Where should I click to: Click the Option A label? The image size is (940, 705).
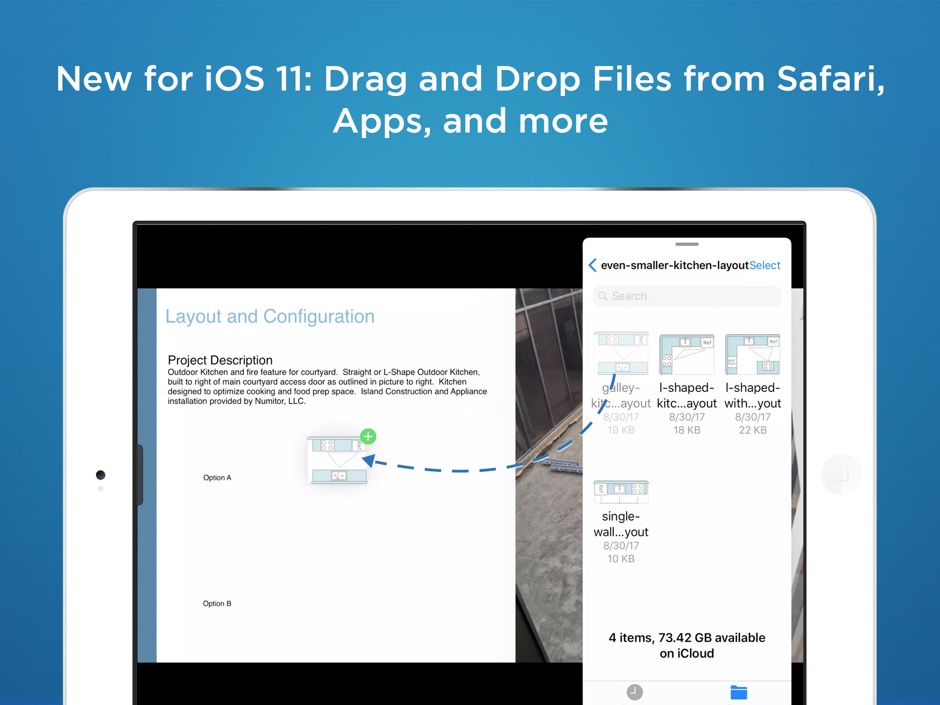tap(217, 477)
